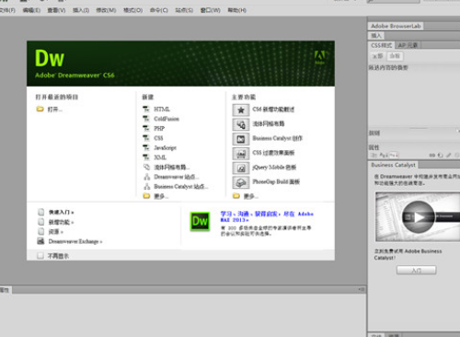Open the Properties panel options menu
The image size is (460, 337).
point(362,289)
